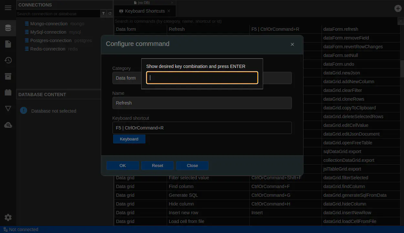This screenshot has height=233, width=404.
Task: Open the query history sidebar icon
Action: coord(8,60)
